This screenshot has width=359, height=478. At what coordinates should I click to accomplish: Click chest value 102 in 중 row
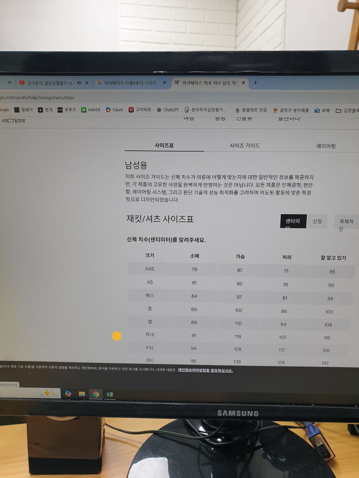239,310
